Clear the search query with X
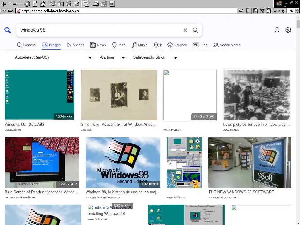The height and width of the screenshot is (225, 300). [185, 30]
